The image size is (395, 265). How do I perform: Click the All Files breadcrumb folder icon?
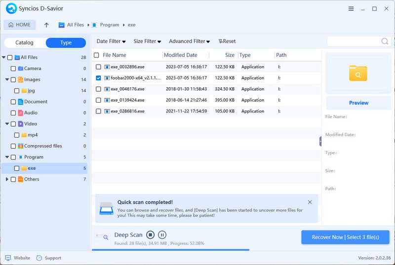coord(61,25)
